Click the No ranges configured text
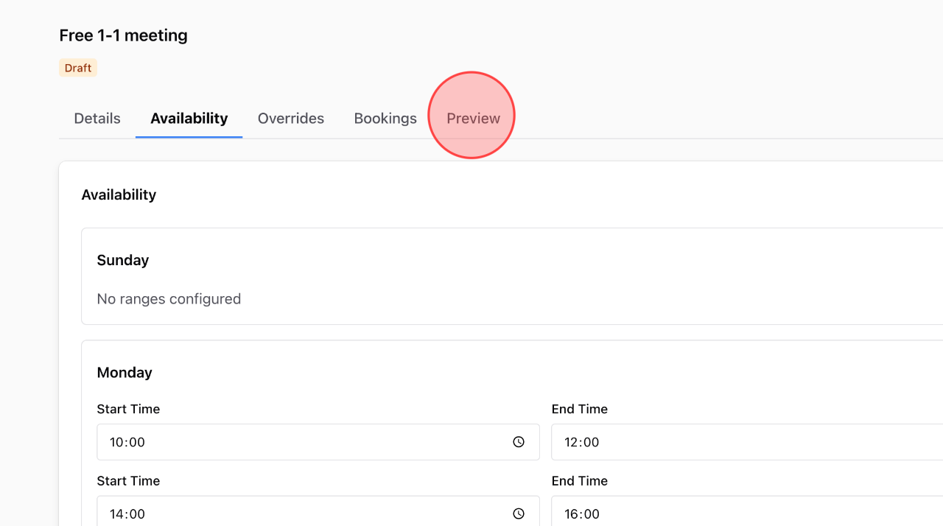 pyautogui.click(x=169, y=299)
